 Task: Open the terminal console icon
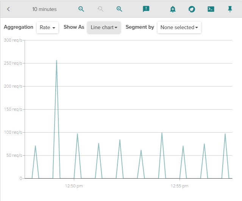tap(211, 9)
